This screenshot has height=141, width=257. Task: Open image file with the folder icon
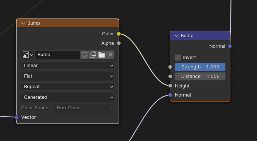coord(101,55)
